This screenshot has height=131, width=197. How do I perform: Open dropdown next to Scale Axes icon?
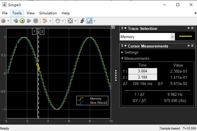[x=76, y=21]
